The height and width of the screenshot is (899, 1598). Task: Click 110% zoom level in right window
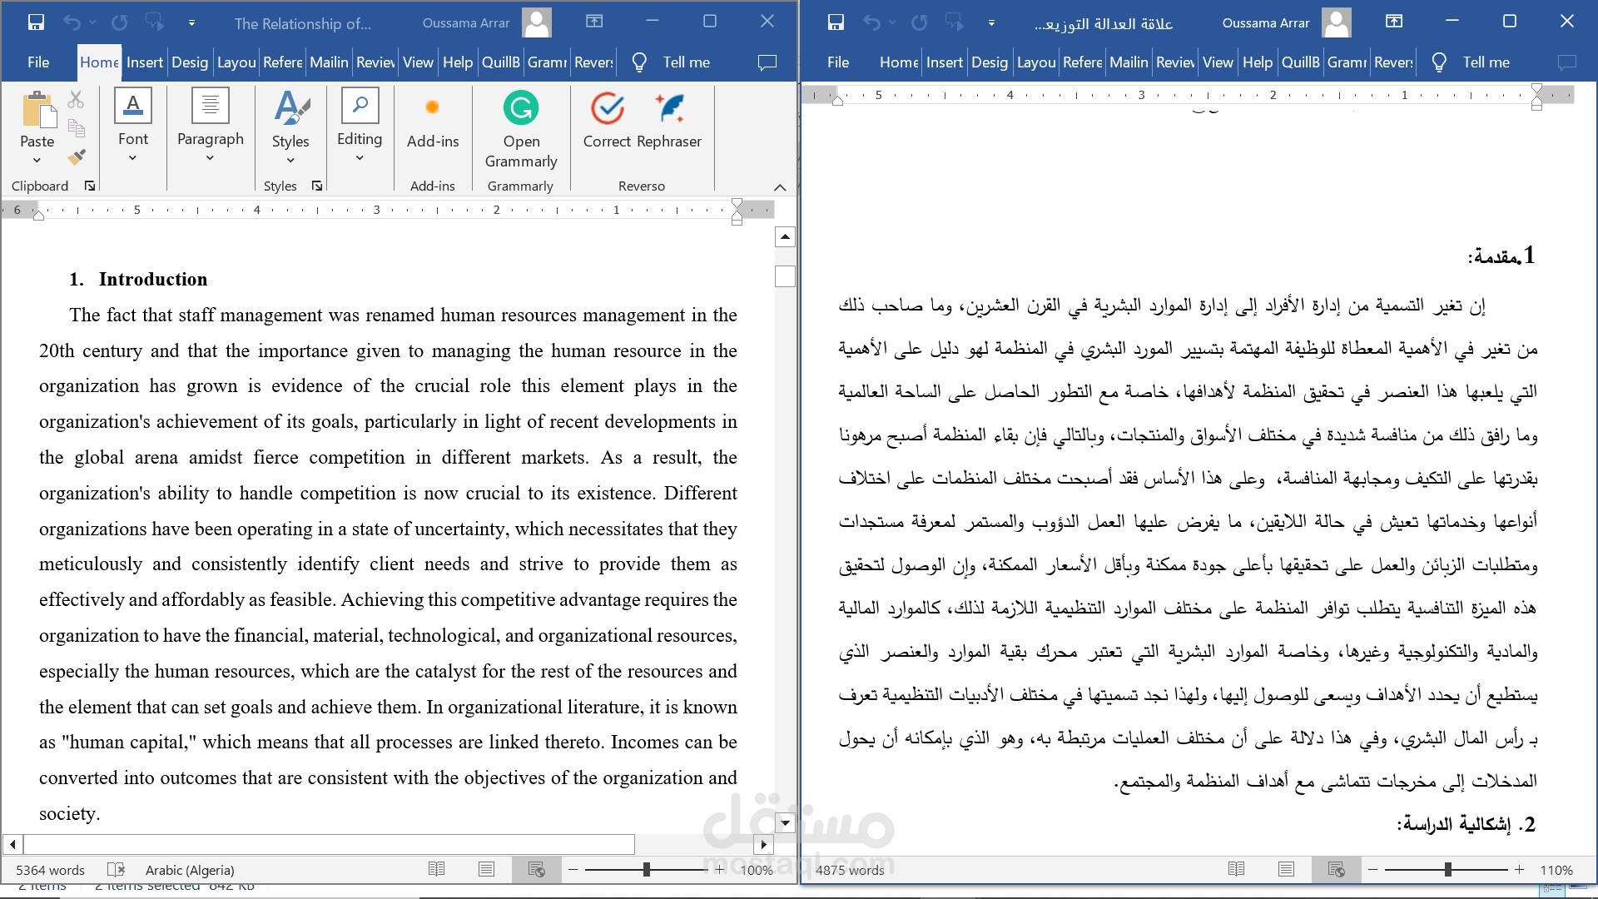click(x=1556, y=870)
